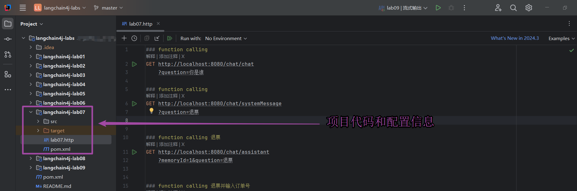
Task: Expand langchain4j-lab08 module
Action: (x=31, y=158)
